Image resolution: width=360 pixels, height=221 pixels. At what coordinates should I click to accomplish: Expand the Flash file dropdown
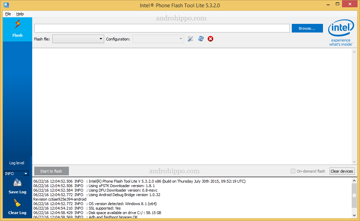[x=78, y=39]
